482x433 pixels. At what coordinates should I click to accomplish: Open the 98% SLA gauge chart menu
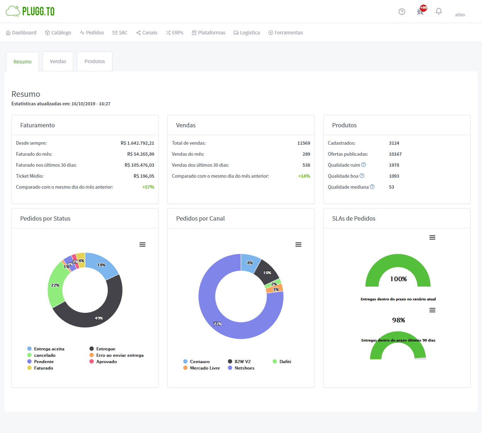432,310
